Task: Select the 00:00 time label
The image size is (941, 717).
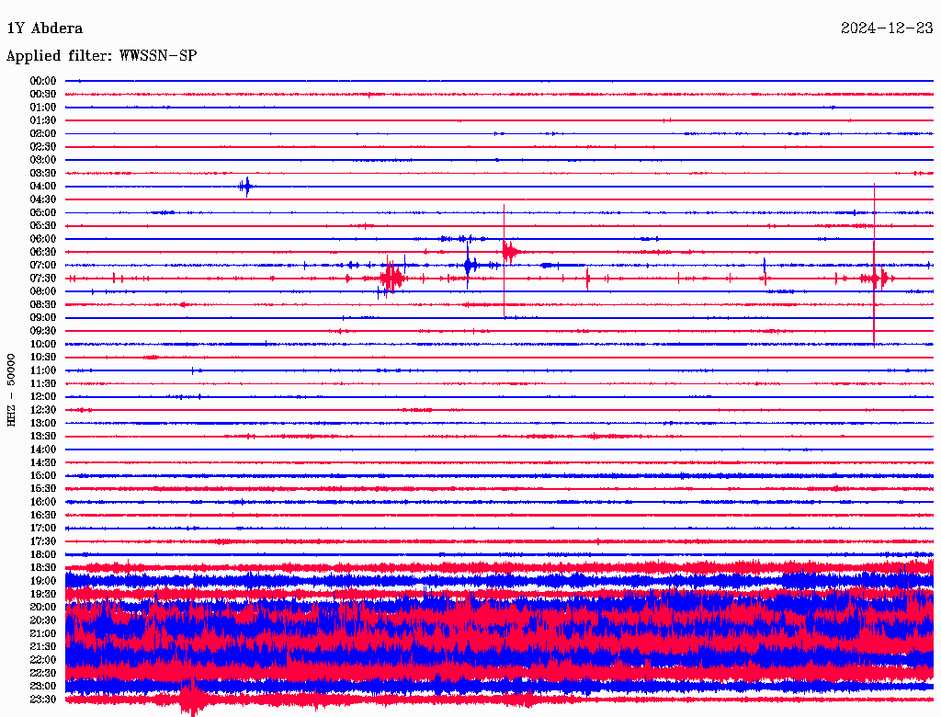Action: pos(43,81)
